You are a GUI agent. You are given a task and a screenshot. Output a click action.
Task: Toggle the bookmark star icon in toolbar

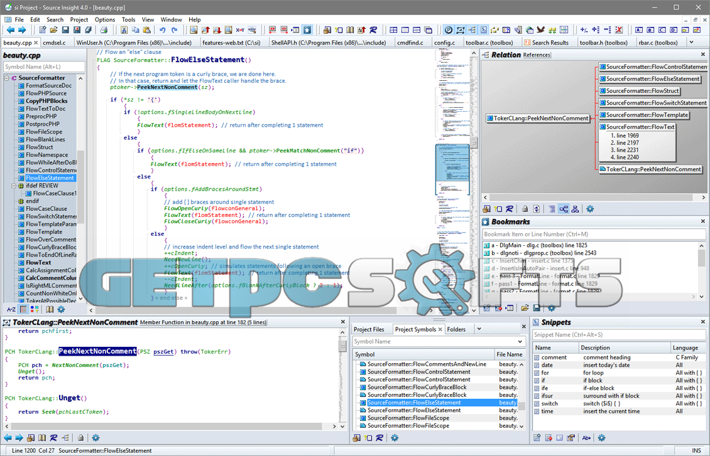[307, 30]
